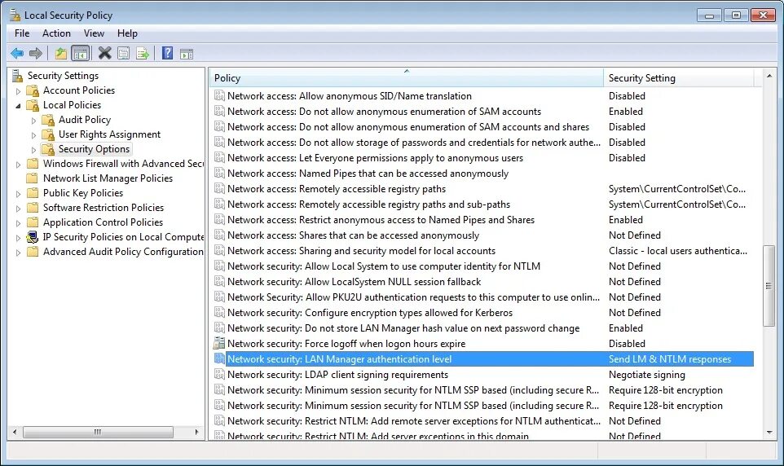Screen dimensions: 784x466
Task: Select 'Configure encryption types allowed for Kerberos' policy
Action: [x=370, y=313]
